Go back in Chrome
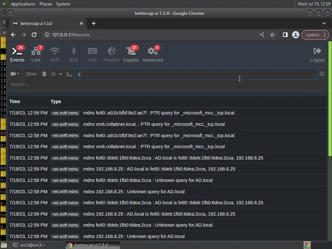Screen dimensions: 332x249 pos(13,35)
